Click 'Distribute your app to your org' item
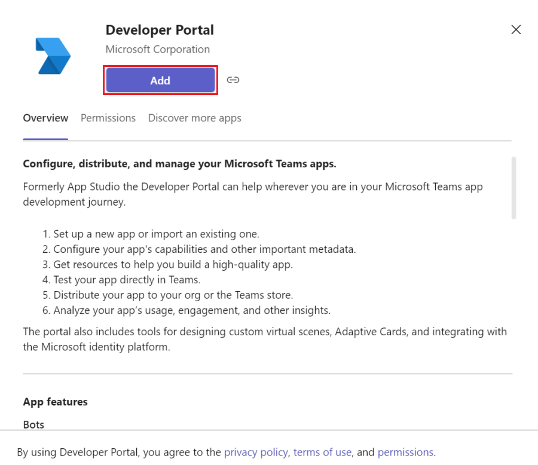Image resolution: width=538 pixels, height=465 pixels. click(x=168, y=295)
